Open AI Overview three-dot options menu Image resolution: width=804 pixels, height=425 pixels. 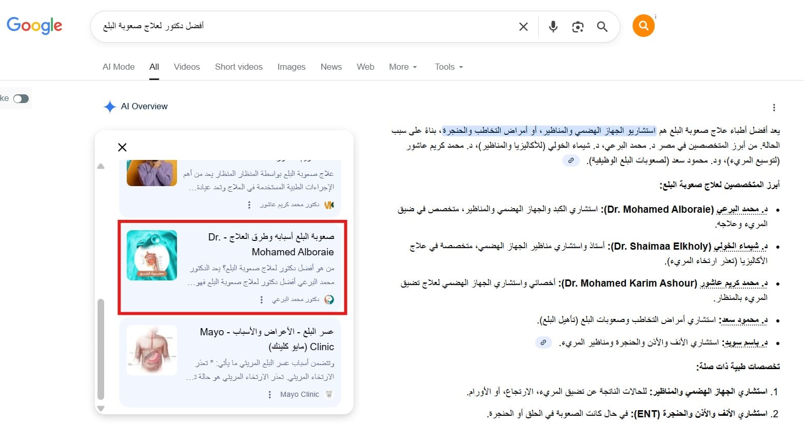[774, 108]
